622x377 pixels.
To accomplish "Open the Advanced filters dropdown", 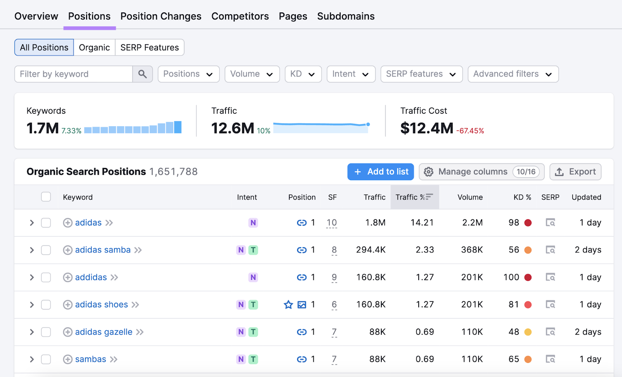I will coord(513,74).
